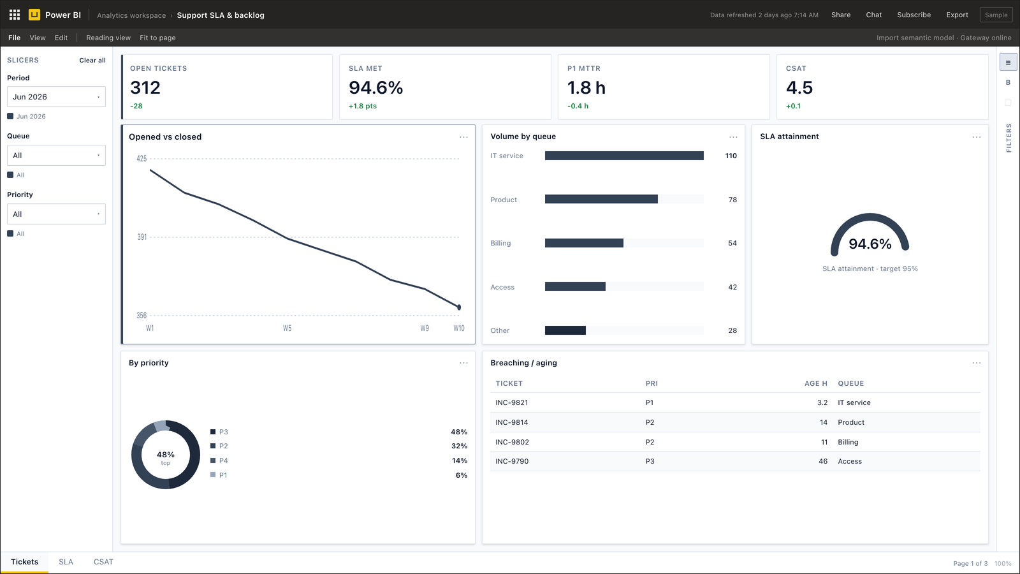Image resolution: width=1020 pixels, height=574 pixels.
Task: Select the IT service bar in Volume by queue
Action: (x=624, y=156)
